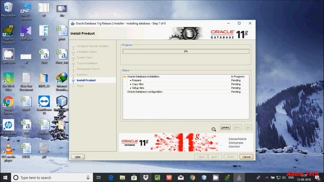
Task: Open Microsoft Store from the taskbar
Action: coord(134,177)
